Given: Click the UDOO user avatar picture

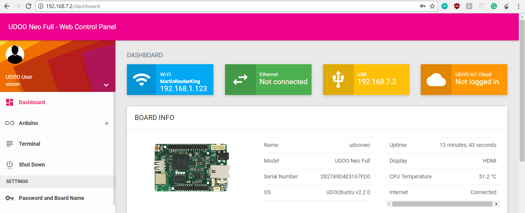Looking at the screenshot, I should point(15,55).
